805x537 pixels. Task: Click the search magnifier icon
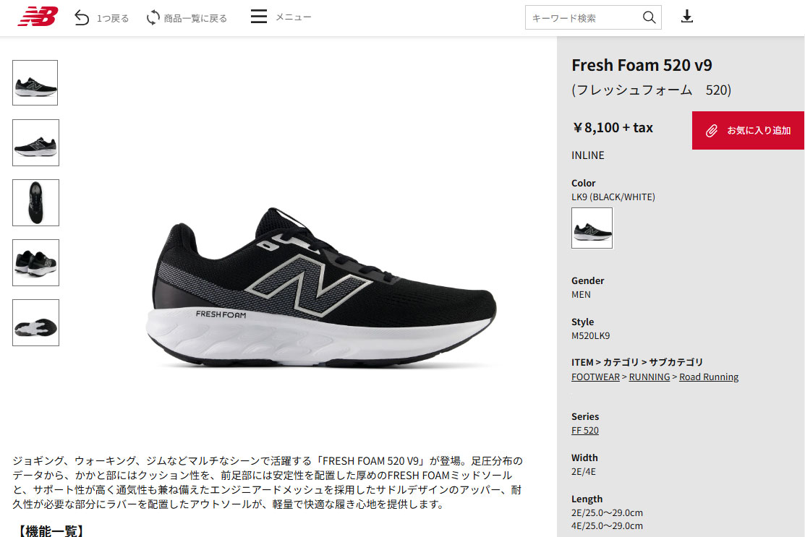click(649, 17)
